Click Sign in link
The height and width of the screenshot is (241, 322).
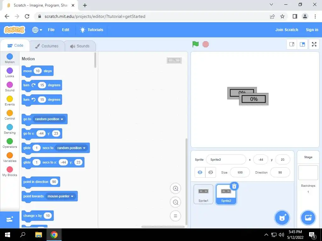pyautogui.click(x=312, y=30)
